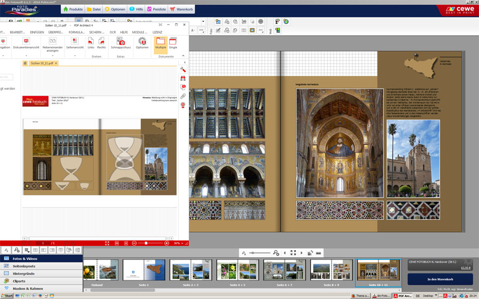Click the PDF home tab icon
479x299 pixels.
point(25,63)
